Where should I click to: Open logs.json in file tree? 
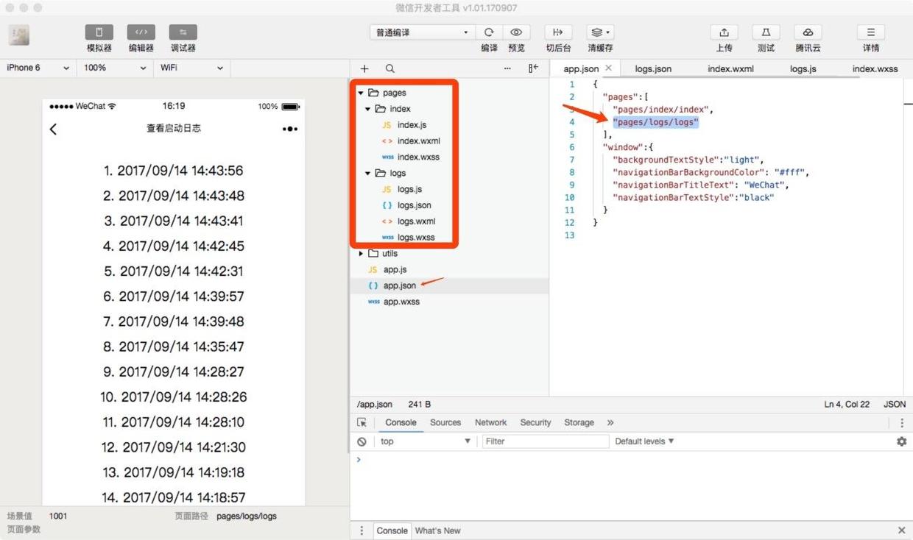[415, 205]
